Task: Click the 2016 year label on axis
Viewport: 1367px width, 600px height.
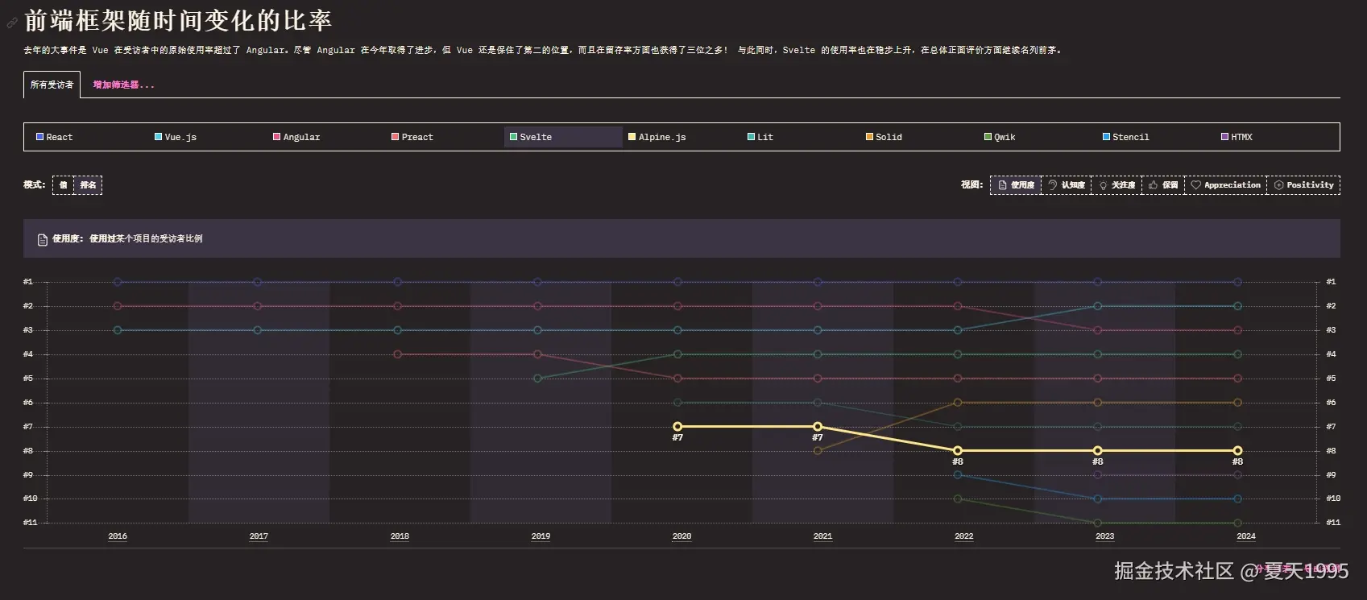Action: pos(118,536)
